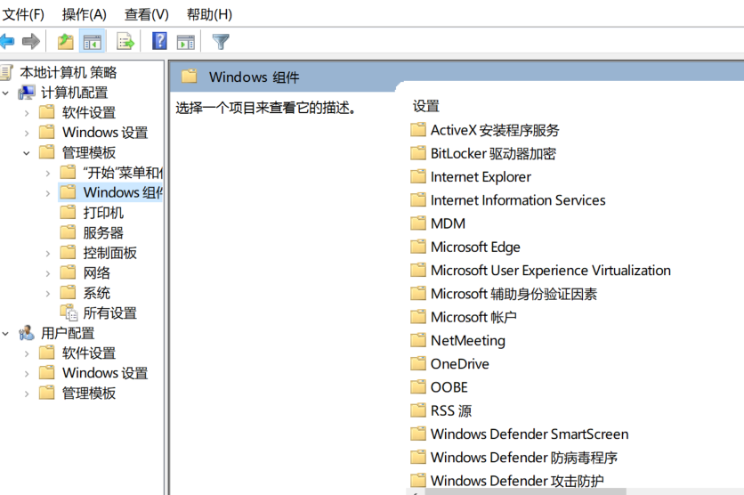
Task: Click the Export list toolbar icon
Action: point(125,41)
